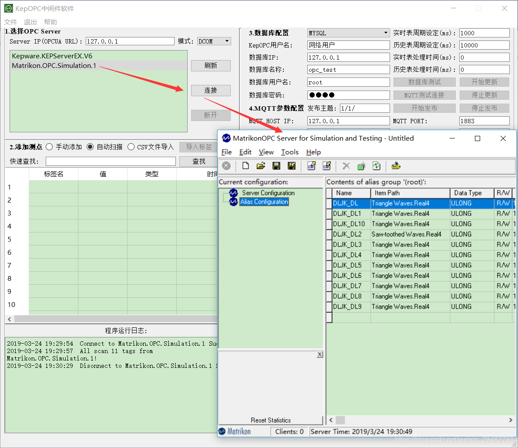Click the Server IP input field

(x=130, y=41)
